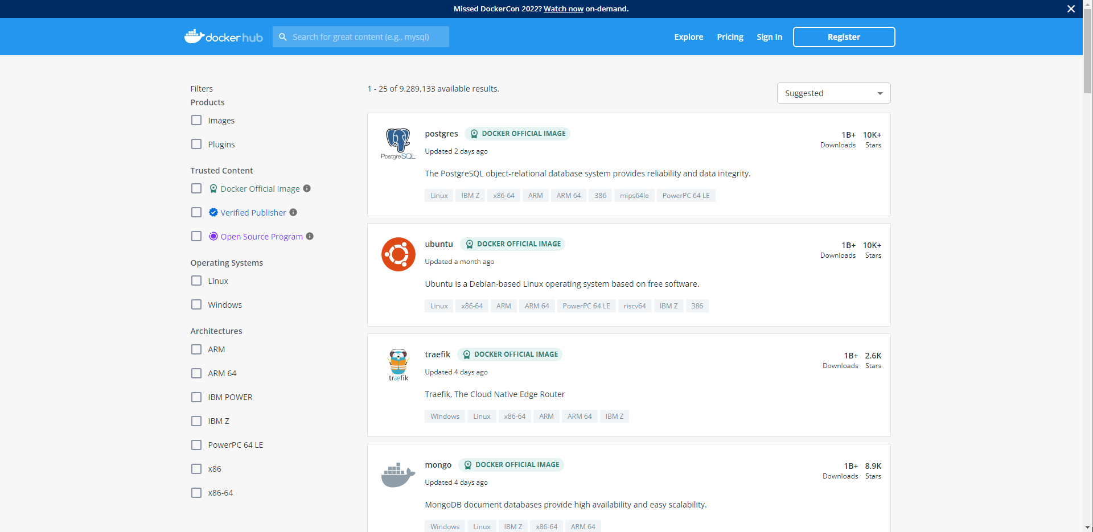The width and height of the screenshot is (1093, 532).
Task: Check the PowerPC 64 LE filter
Action: click(x=196, y=445)
